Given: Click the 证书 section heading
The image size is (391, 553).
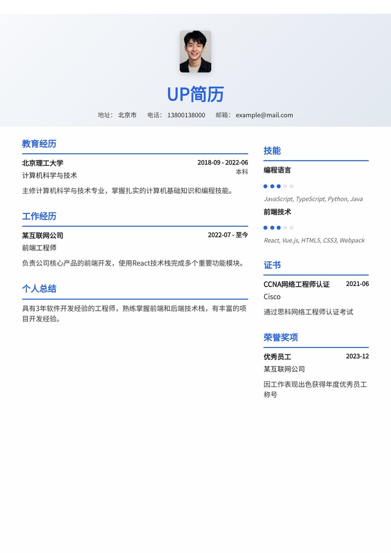Looking at the screenshot, I should [x=273, y=265].
